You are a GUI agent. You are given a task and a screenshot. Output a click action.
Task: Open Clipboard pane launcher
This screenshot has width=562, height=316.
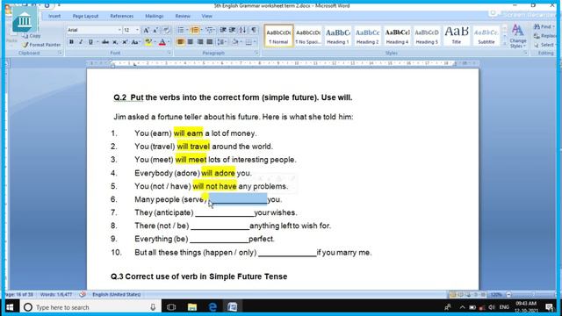click(x=61, y=53)
